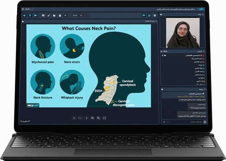This screenshot has height=161, width=226.
Task: Click the clock icon in top bar
Action: [23, 9]
